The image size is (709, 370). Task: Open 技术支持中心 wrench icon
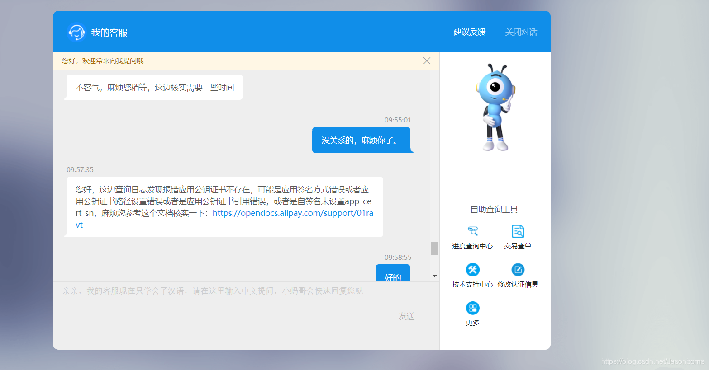(x=472, y=270)
